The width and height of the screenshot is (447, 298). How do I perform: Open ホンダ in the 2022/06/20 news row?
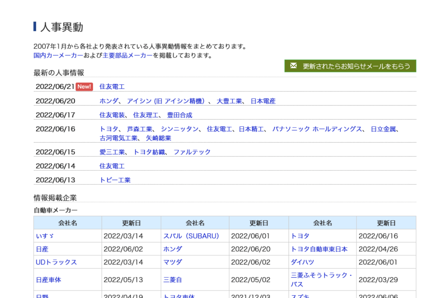point(109,101)
